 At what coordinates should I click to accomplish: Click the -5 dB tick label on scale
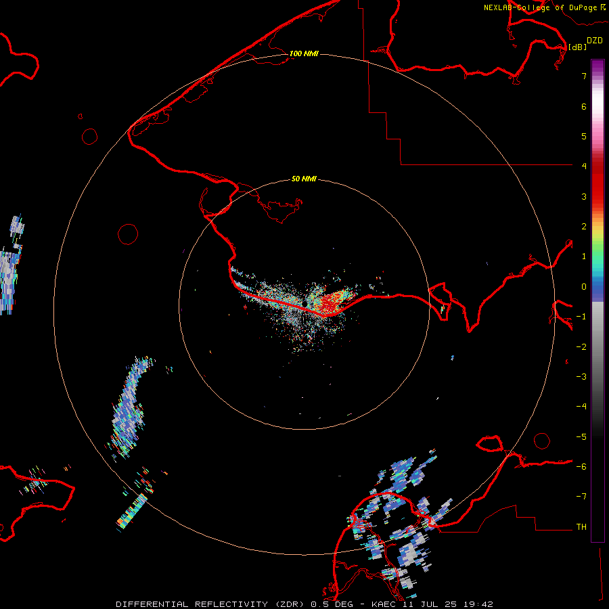[x=581, y=437]
